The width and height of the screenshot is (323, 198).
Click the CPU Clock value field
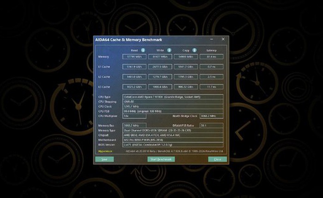[173, 106]
